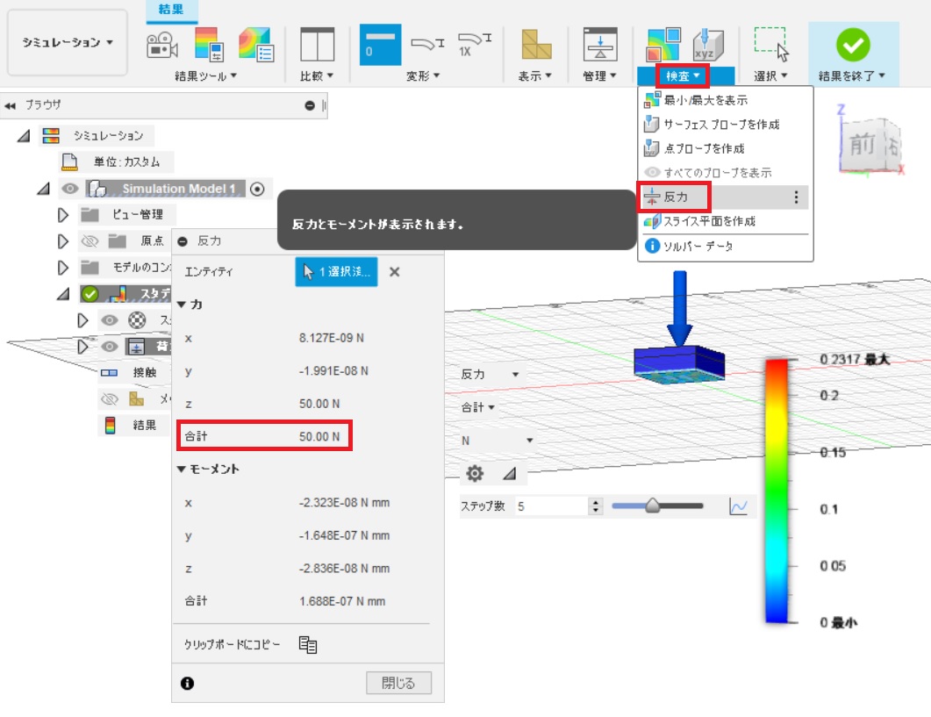This screenshot has height=717, width=931.
Task: Click the xyz point probe toolbar icon
Action: pyautogui.click(x=708, y=45)
